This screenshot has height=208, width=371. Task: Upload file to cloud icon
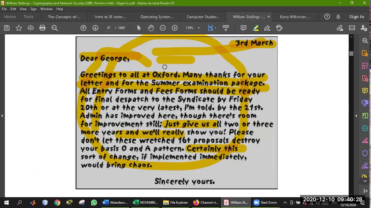(31, 28)
